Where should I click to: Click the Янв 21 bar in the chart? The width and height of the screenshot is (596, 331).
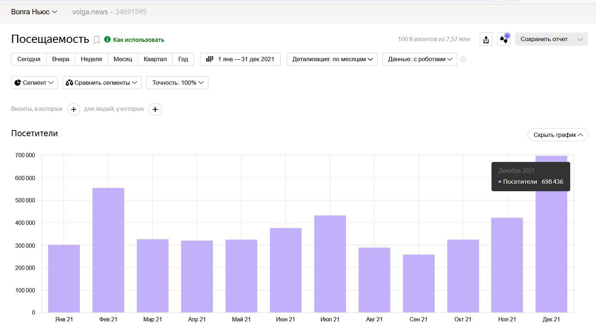tap(64, 278)
